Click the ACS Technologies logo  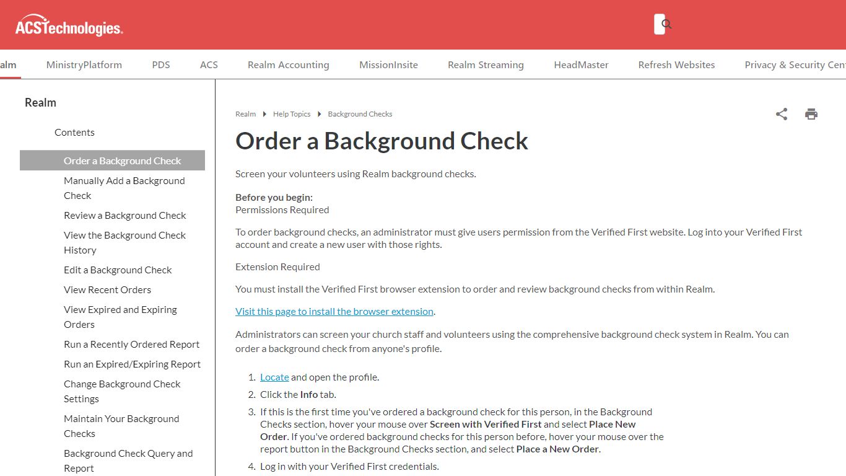pyautogui.click(x=69, y=25)
